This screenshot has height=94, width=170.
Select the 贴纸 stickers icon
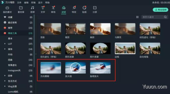tap(84, 8)
